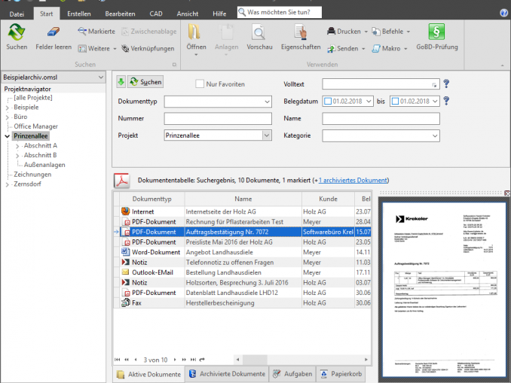Viewport: 511px width, 383px height.
Task: Select the Zeichnungen tree item
Action: (x=32, y=175)
